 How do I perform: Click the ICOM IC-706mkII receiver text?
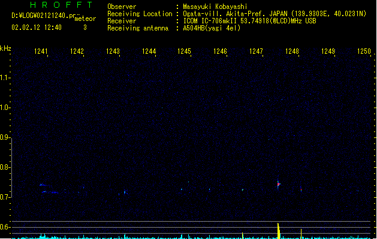point(249,21)
